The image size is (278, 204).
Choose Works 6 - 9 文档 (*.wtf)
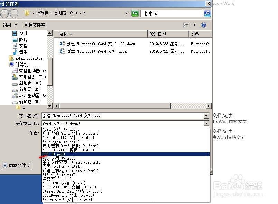[126, 200]
